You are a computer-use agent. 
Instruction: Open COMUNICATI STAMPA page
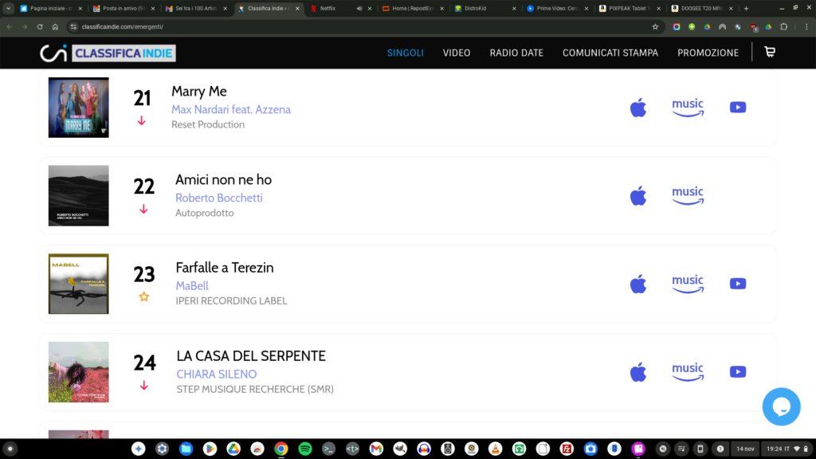click(610, 53)
